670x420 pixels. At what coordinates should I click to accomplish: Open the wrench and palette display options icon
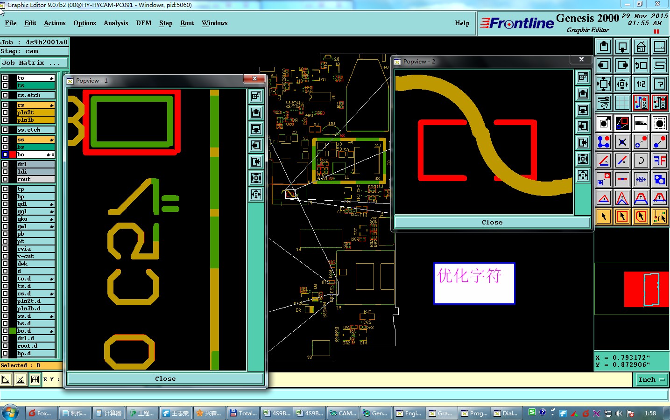pyautogui.click(x=604, y=103)
